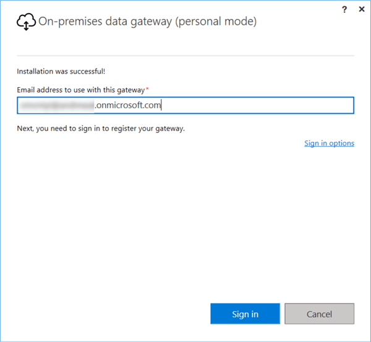Select the 'Installation was successful!' text

[x=61, y=71]
